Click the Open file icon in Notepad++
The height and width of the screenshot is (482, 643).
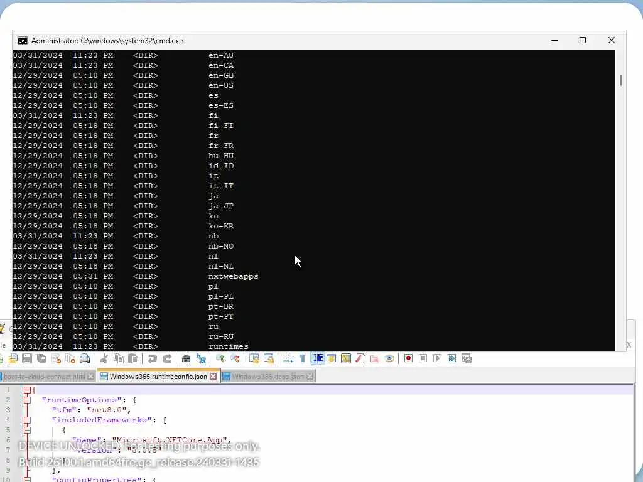click(13, 359)
